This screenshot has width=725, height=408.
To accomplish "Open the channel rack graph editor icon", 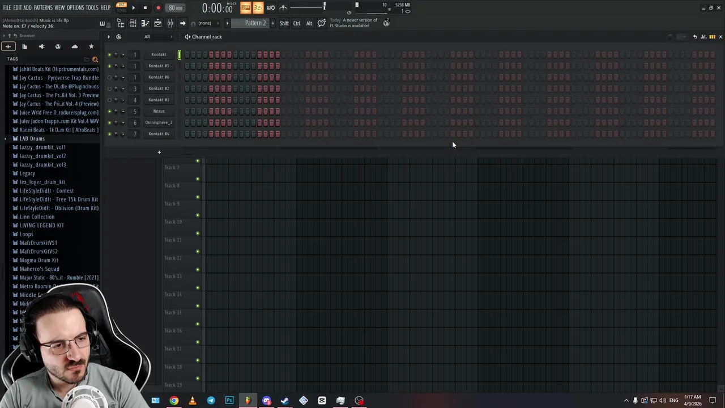I will 703,37.
